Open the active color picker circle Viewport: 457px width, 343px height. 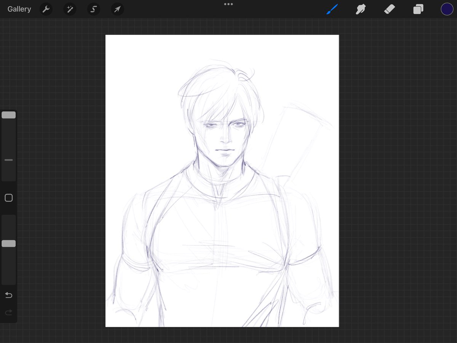447,9
